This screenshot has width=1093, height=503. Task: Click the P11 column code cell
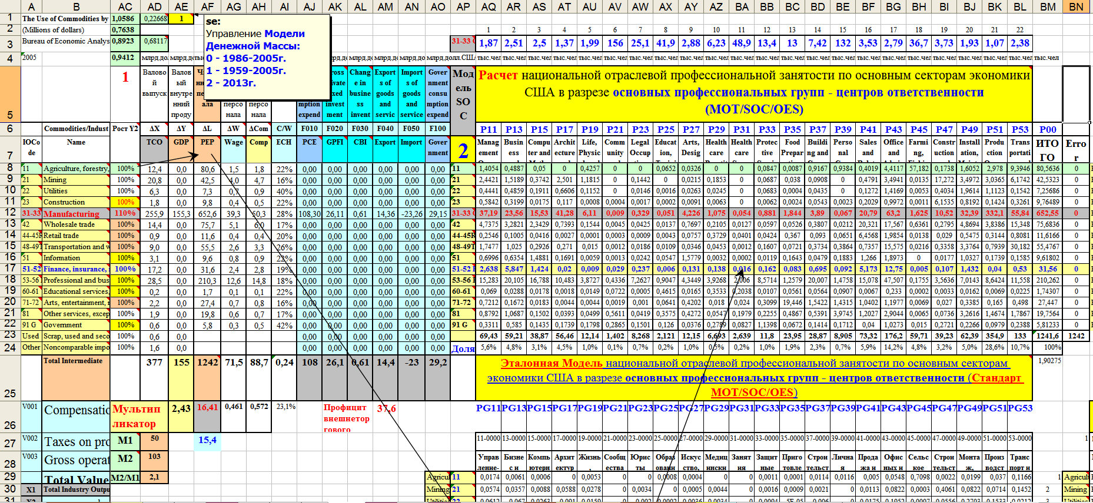coord(488,129)
